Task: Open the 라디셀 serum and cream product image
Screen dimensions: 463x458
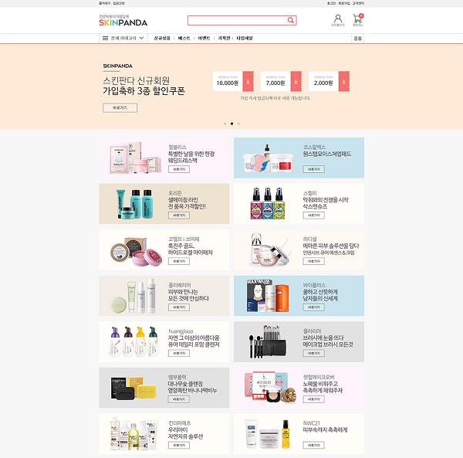Action: pos(269,249)
